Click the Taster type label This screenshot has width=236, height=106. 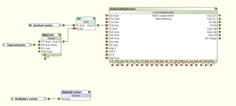pyautogui.click(x=51, y=38)
